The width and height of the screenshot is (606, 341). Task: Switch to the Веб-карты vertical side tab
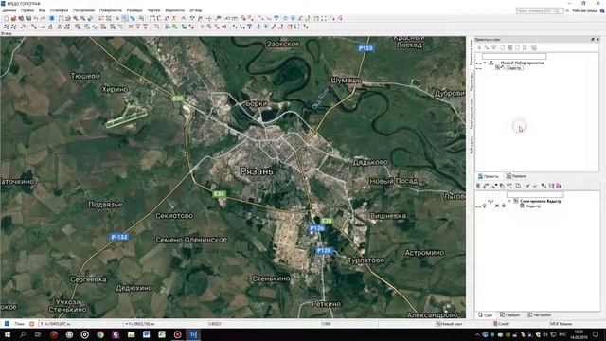pyautogui.click(x=472, y=145)
